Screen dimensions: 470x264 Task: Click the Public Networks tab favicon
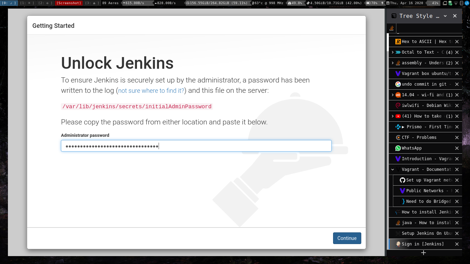click(x=403, y=191)
